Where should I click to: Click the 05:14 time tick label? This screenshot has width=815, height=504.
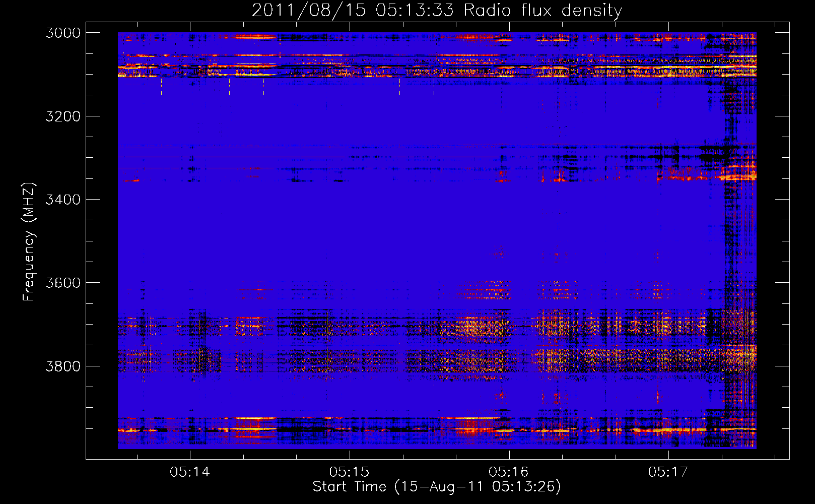pyautogui.click(x=189, y=472)
